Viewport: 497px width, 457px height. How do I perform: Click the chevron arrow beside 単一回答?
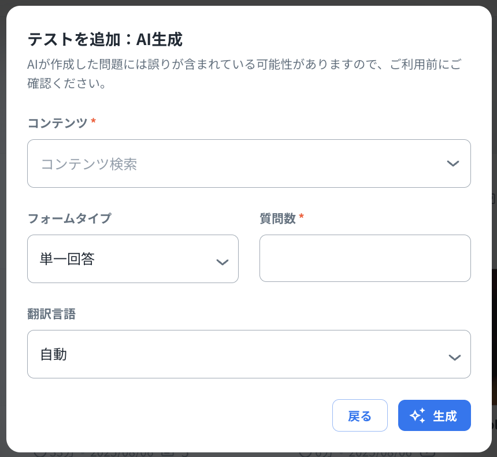(x=222, y=262)
